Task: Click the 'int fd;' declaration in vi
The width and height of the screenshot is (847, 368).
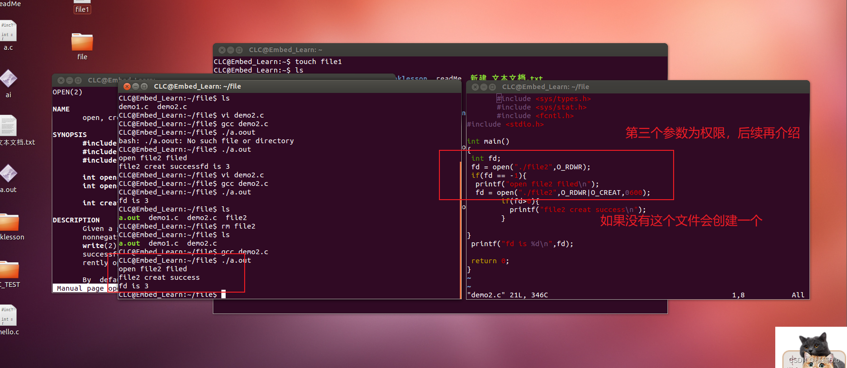Action: pos(486,158)
